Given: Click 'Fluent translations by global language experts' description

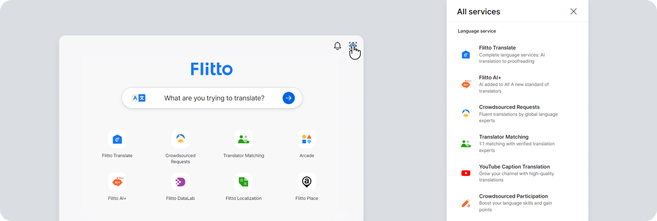Looking at the screenshot, I should [518, 117].
